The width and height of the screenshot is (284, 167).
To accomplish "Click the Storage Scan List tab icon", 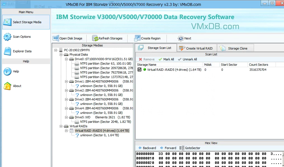I will (x=141, y=48).
